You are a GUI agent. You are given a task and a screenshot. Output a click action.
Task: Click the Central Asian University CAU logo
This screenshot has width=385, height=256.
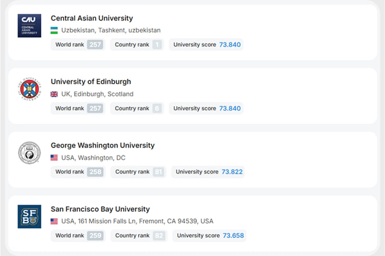coord(29,26)
